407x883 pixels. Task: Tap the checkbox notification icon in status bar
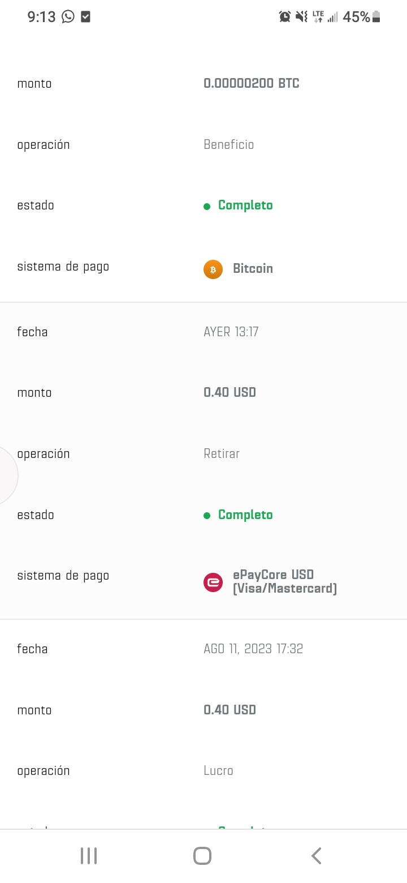pyautogui.click(x=85, y=17)
